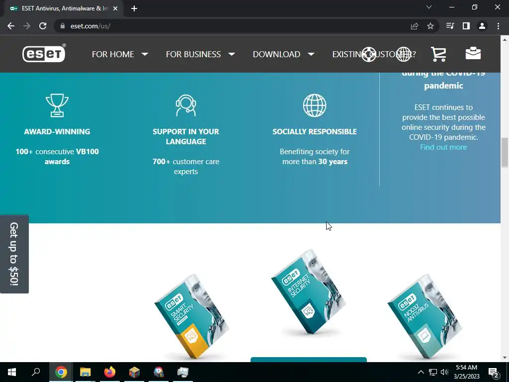Viewport: 509px width, 382px height.
Task: Go back with the browser back arrow
Action: 11,26
